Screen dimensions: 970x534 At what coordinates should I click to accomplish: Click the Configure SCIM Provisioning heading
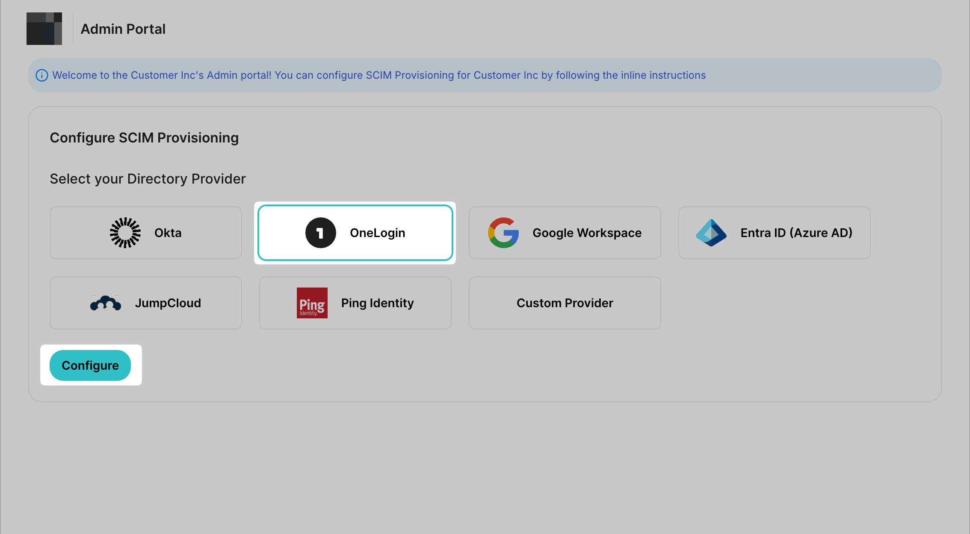click(x=144, y=137)
